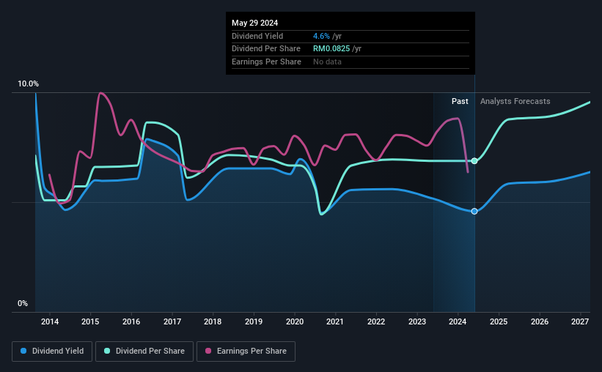Click the 2021 x-axis label
This screenshot has width=602, height=372.
335,321
